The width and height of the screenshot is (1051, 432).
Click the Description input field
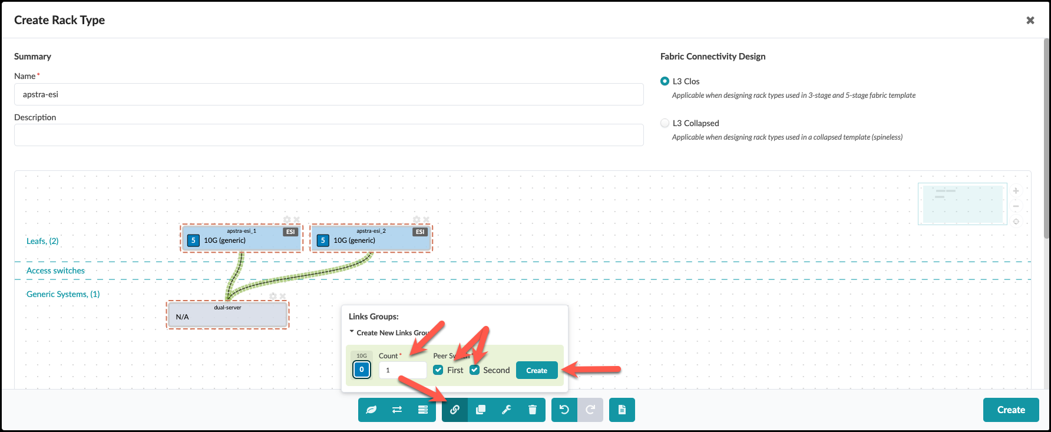point(329,135)
